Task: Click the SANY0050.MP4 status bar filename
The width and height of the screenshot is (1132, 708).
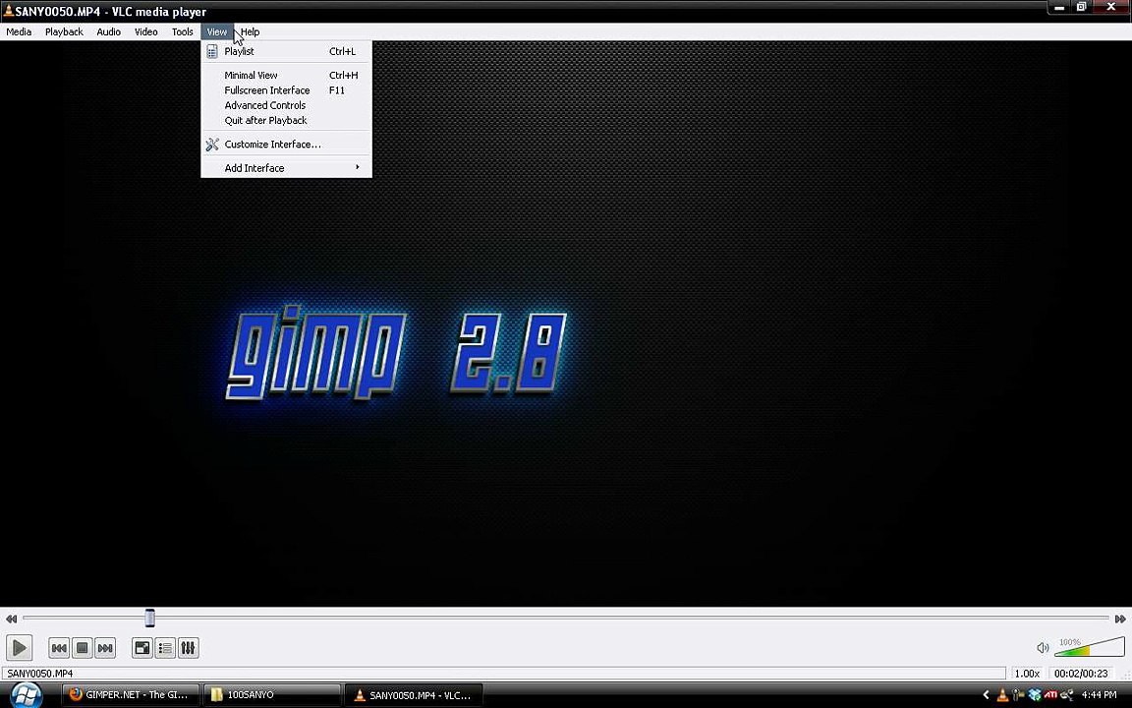Action: 39,674
